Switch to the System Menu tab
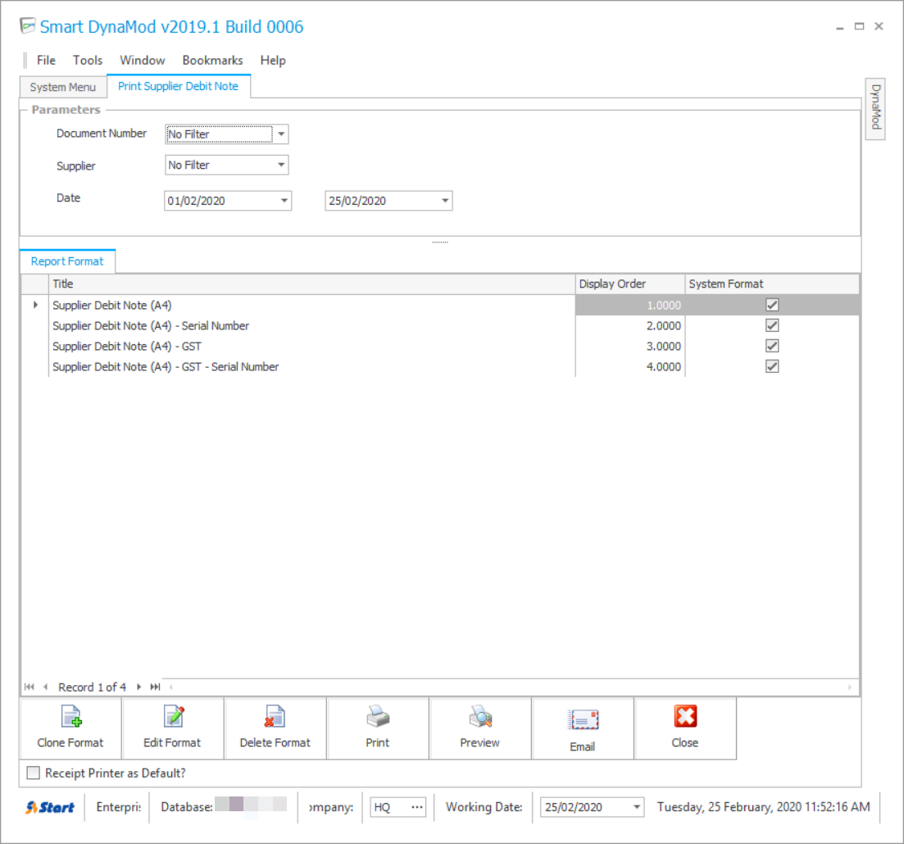 [63, 87]
